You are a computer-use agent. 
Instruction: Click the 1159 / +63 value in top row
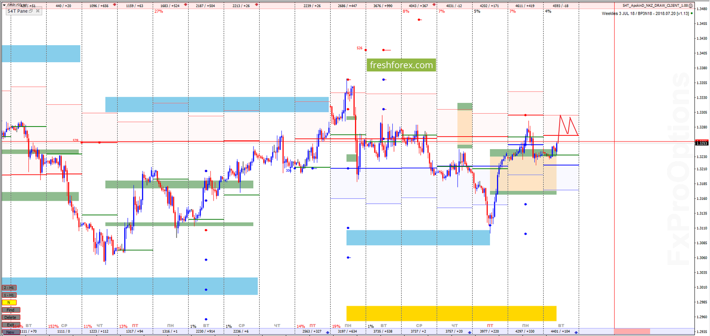point(134,6)
